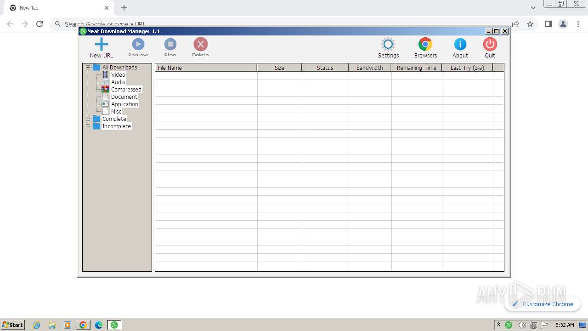
Task: Sort by Bandwidth column header
Action: pos(369,68)
